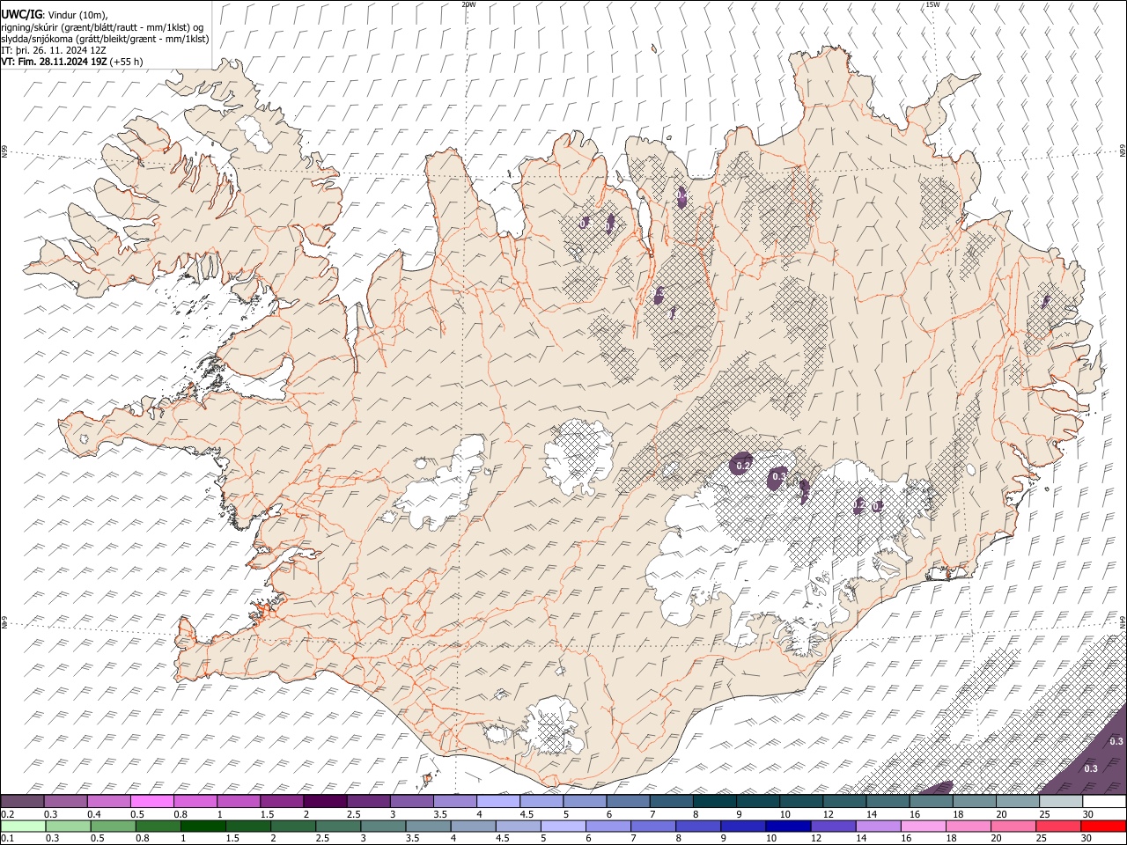1127x845 pixels.
Task: Click the 'rigning/skúrir' legend description line
Action: coord(103,27)
